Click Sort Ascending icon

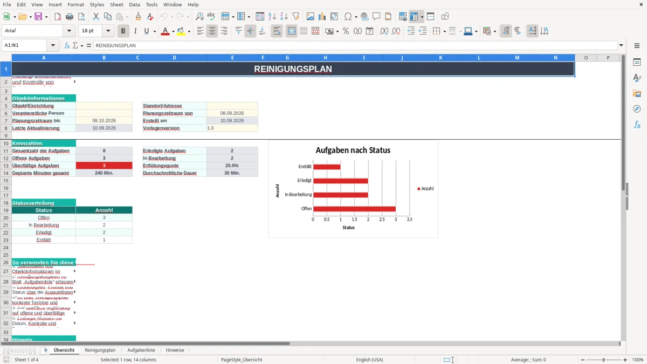coord(272,17)
